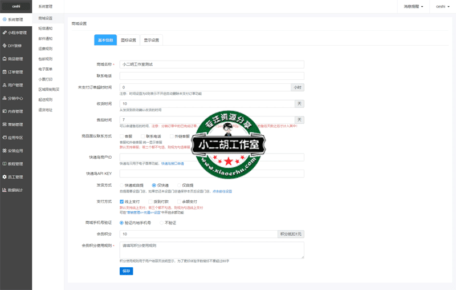Open the 区域限制购买 submenu item

(48, 90)
